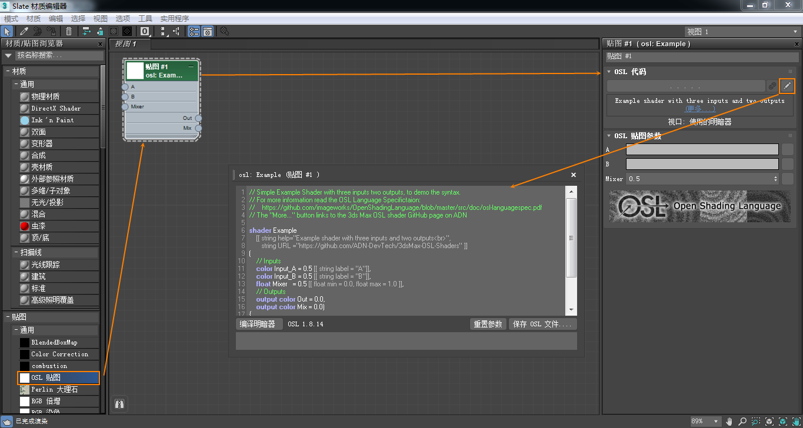Pick material from object with the eyedropper

click(x=24, y=31)
